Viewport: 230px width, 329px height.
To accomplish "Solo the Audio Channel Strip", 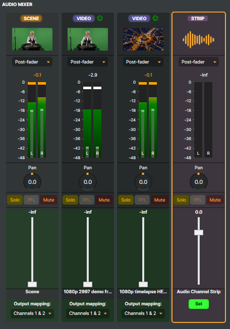I will point(181,200).
